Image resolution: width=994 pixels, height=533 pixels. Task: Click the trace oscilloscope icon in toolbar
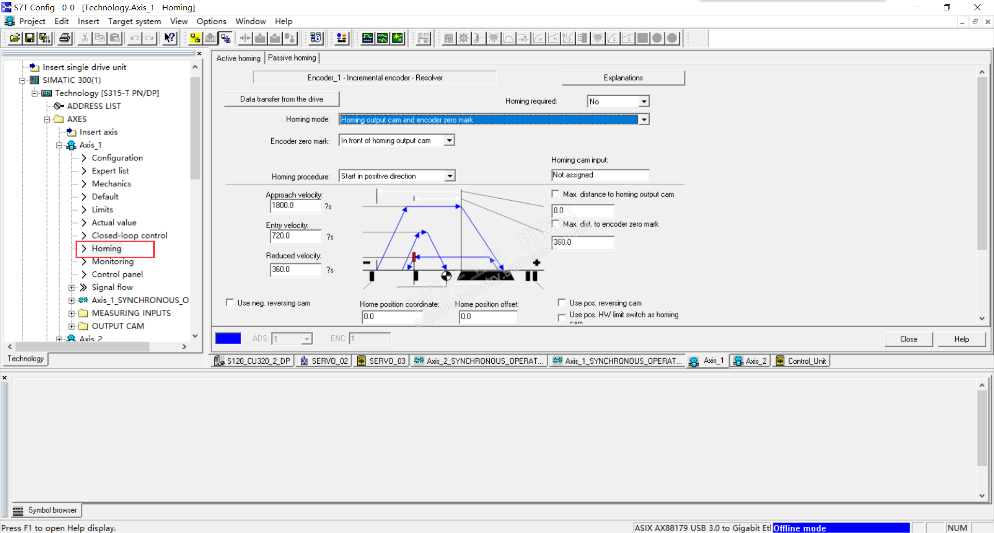[x=368, y=38]
